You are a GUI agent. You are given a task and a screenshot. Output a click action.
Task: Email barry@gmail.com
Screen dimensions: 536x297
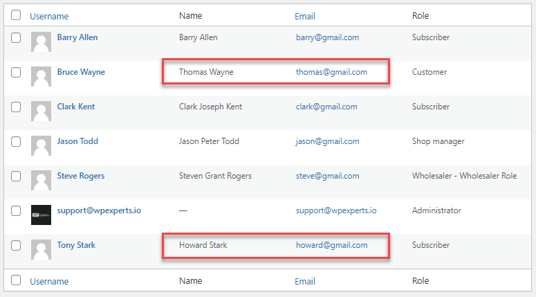tap(328, 37)
